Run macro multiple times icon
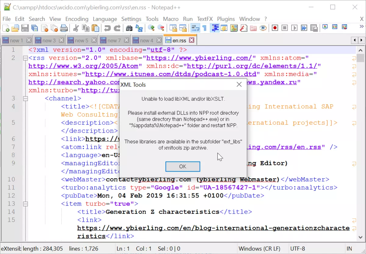The width and height of the screenshot is (366, 254). tap(304, 28)
